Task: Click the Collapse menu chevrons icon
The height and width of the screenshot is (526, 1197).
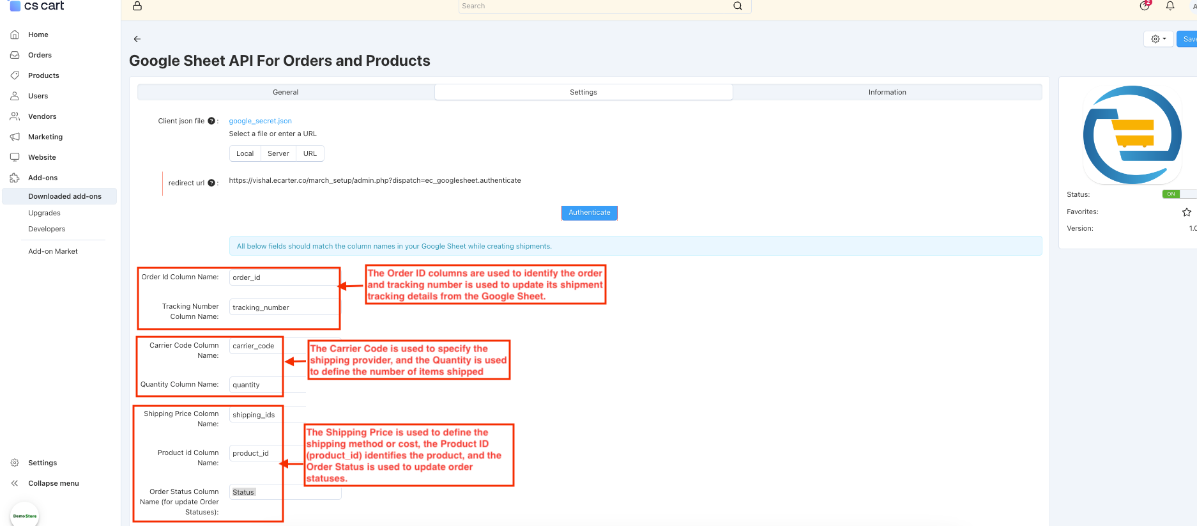Action: coord(15,483)
